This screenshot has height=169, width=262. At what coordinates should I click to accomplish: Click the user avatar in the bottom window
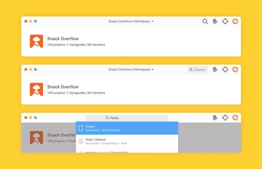[235, 118]
